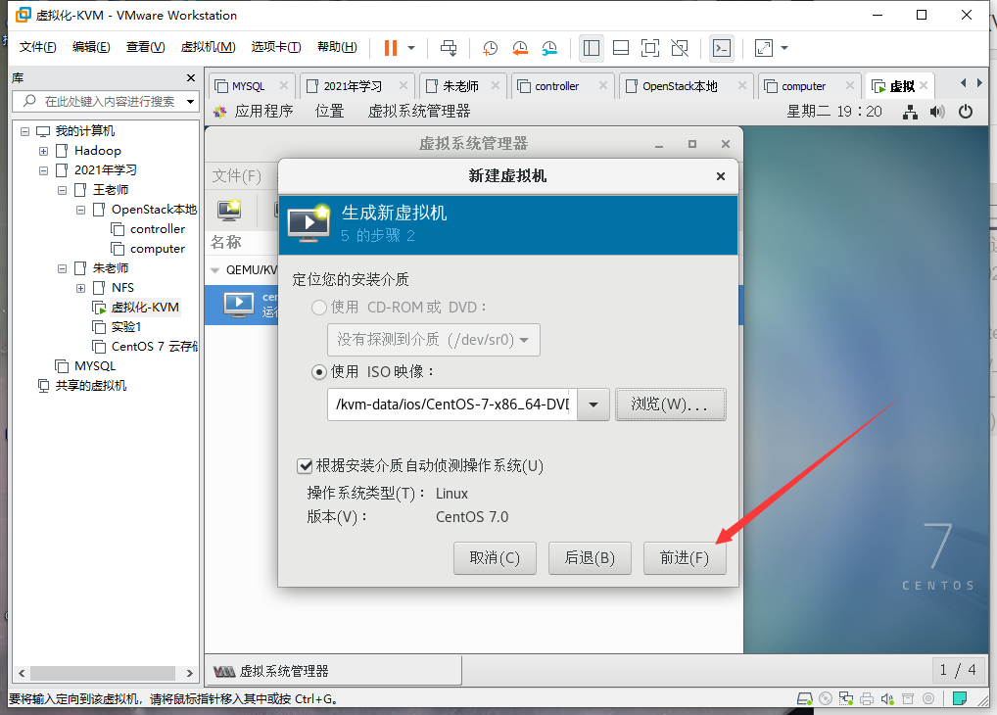Switch to the OpenStack本地 tab
The width and height of the screenshot is (997, 715).
click(680, 86)
